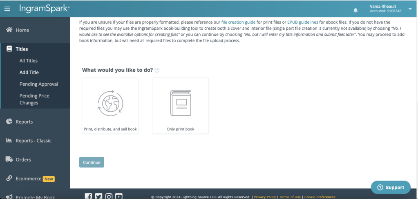Open Ecommerce from the sidebar
The width and height of the screenshot is (418, 199).
tap(29, 179)
